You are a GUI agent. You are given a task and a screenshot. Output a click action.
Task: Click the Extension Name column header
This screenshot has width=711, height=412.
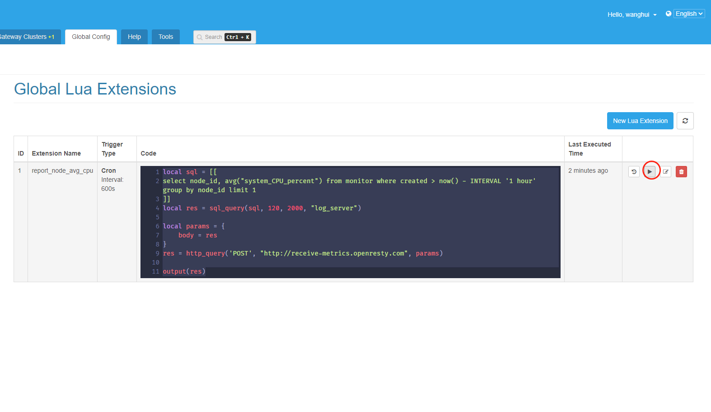coord(56,153)
